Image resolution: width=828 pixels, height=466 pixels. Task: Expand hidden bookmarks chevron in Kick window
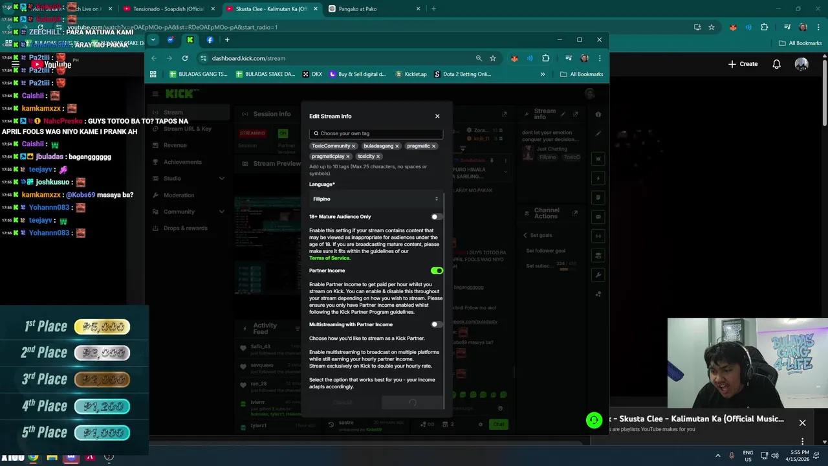(x=543, y=74)
